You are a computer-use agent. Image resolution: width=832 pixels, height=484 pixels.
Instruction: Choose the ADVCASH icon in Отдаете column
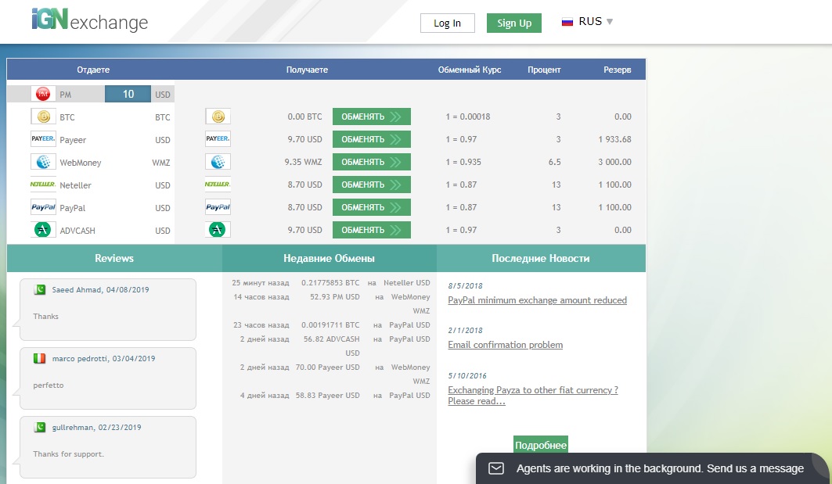click(43, 230)
